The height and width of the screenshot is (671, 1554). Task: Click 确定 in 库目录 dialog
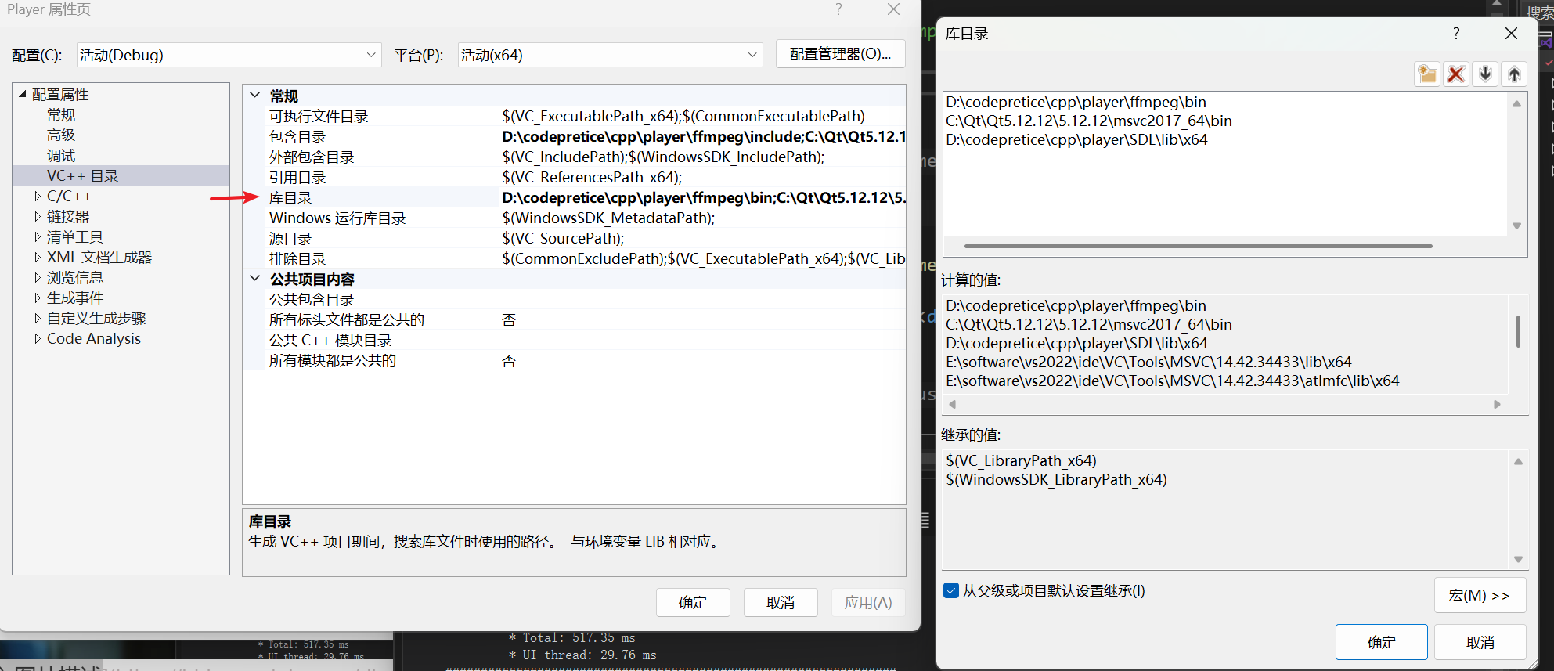tap(1382, 642)
